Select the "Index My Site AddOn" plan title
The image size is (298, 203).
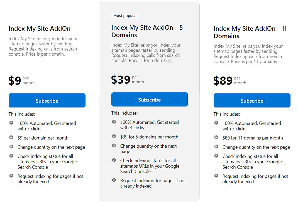pos(39,28)
